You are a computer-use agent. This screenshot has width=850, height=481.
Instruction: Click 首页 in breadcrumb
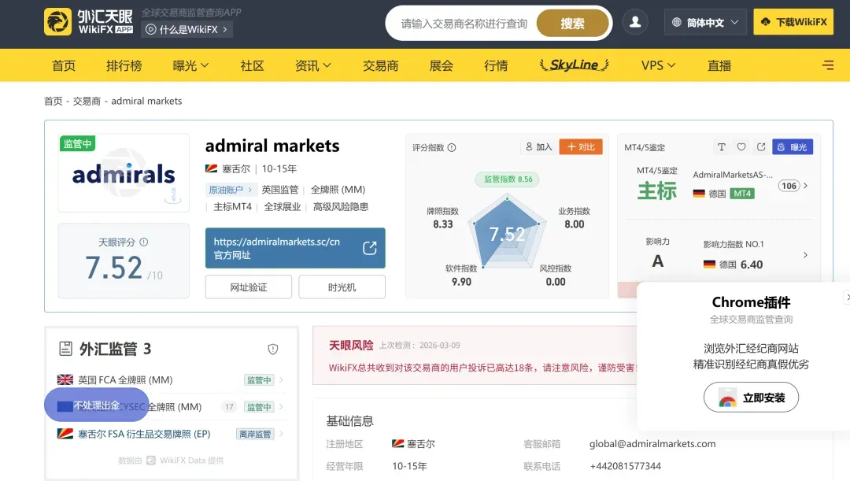(x=54, y=101)
